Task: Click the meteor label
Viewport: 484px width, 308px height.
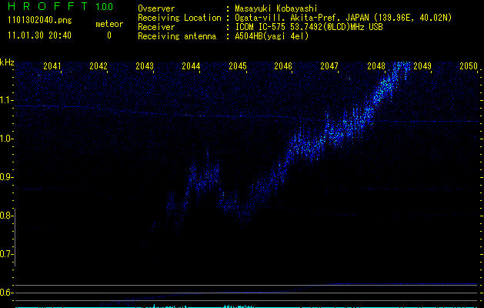Action: pyautogui.click(x=109, y=24)
